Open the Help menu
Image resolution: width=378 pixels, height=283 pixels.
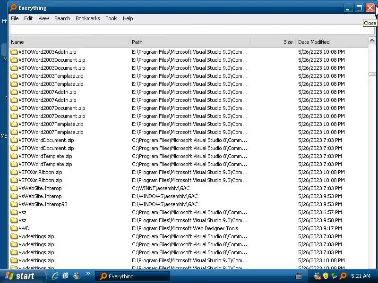(x=128, y=18)
